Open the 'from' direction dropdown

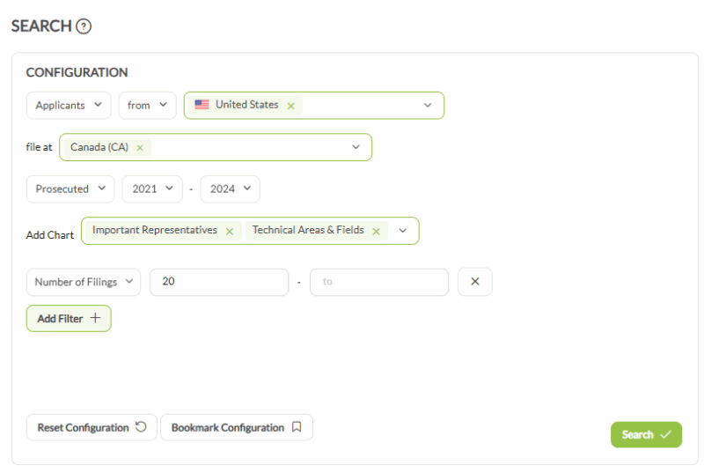[x=147, y=106]
